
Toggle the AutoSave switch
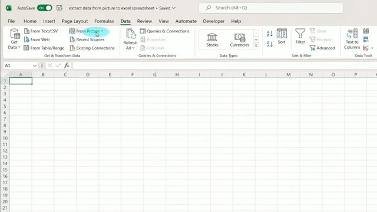click(x=45, y=8)
